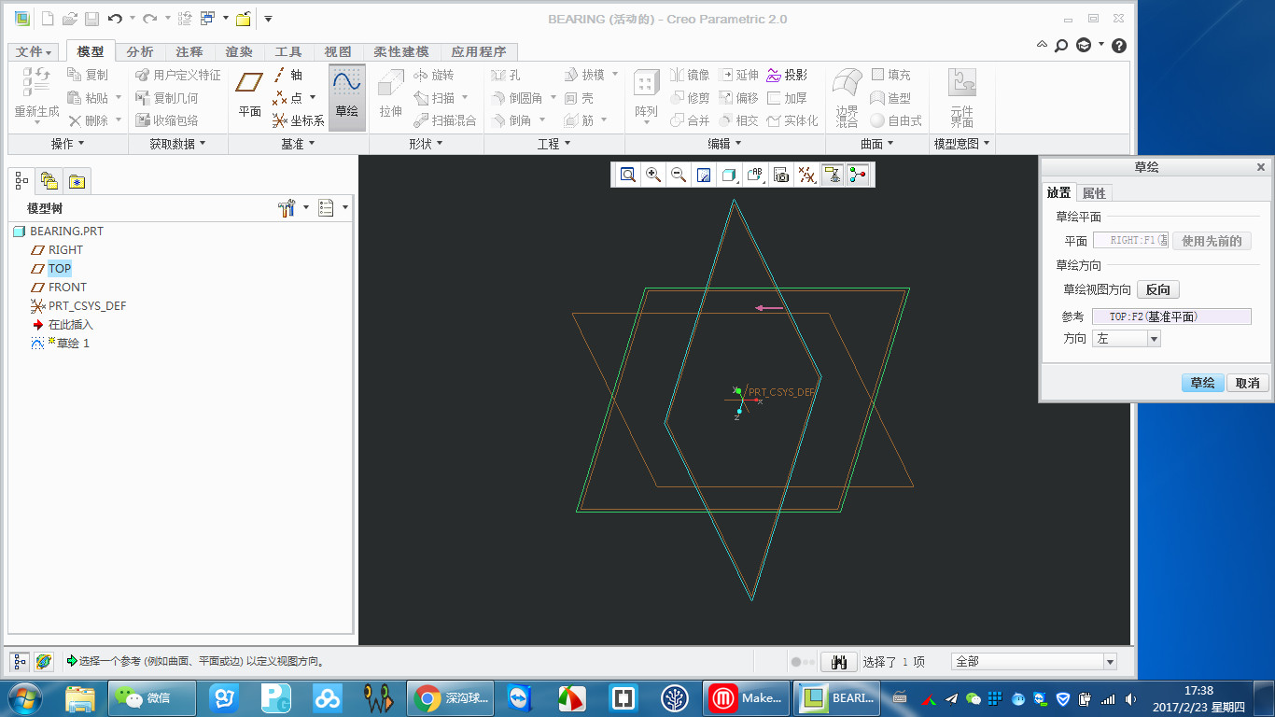Click the refit view icon in graphics toolbar
Image resolution: width=1275 pixels, height=717 pixels.
click(x=628, y=175)
